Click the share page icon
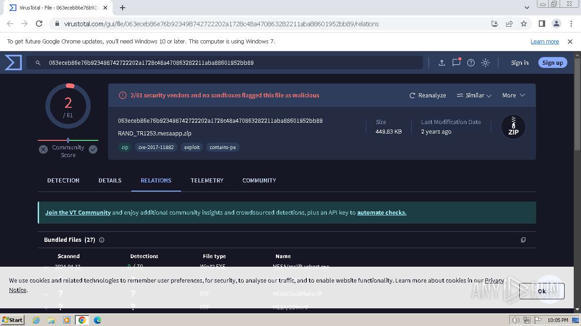 509,24
